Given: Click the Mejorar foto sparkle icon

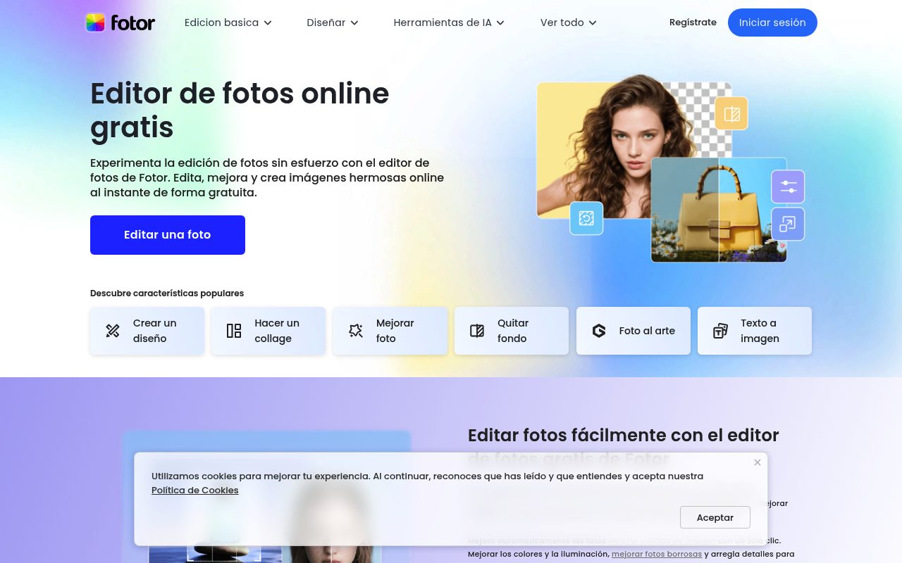Looking at the screenshot, I should (356, 331).
